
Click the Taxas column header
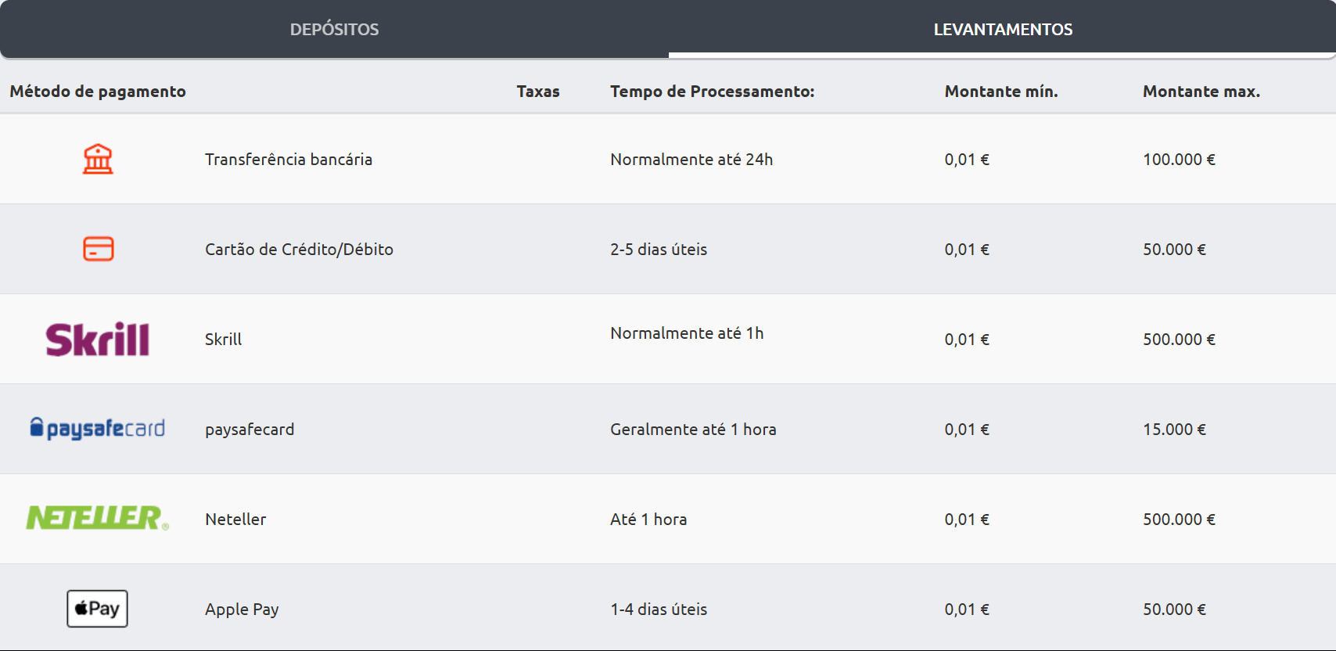(538, 92)
